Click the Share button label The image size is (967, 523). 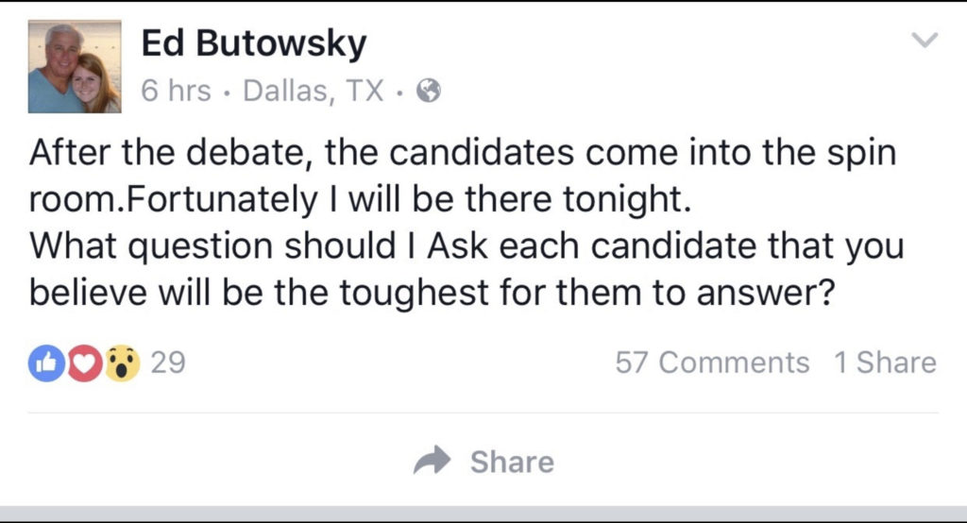pyautogui.click(x=512, y=462)
